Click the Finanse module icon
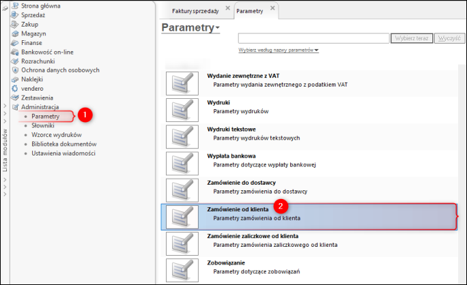Viewport: 467px width, 285px height. click(x=15, y=42)
